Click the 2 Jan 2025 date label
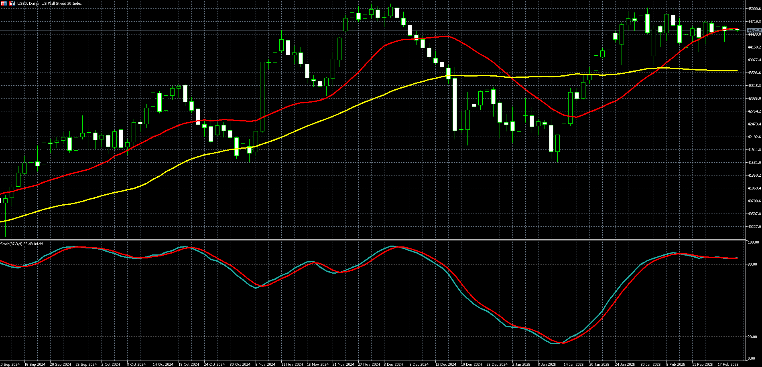Viewport: 762px width, 367px height. [521, 364]
